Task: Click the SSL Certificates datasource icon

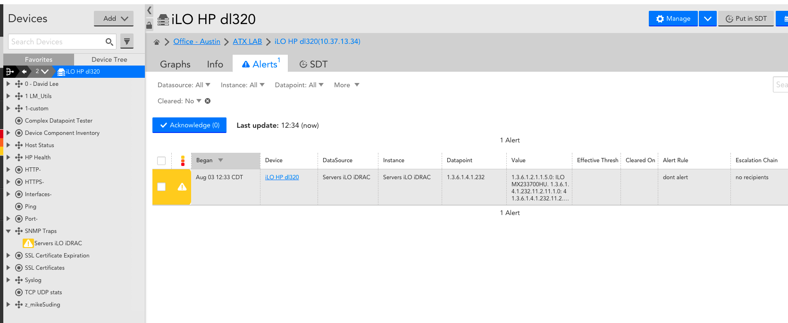Action: click(x=19, y=268)
